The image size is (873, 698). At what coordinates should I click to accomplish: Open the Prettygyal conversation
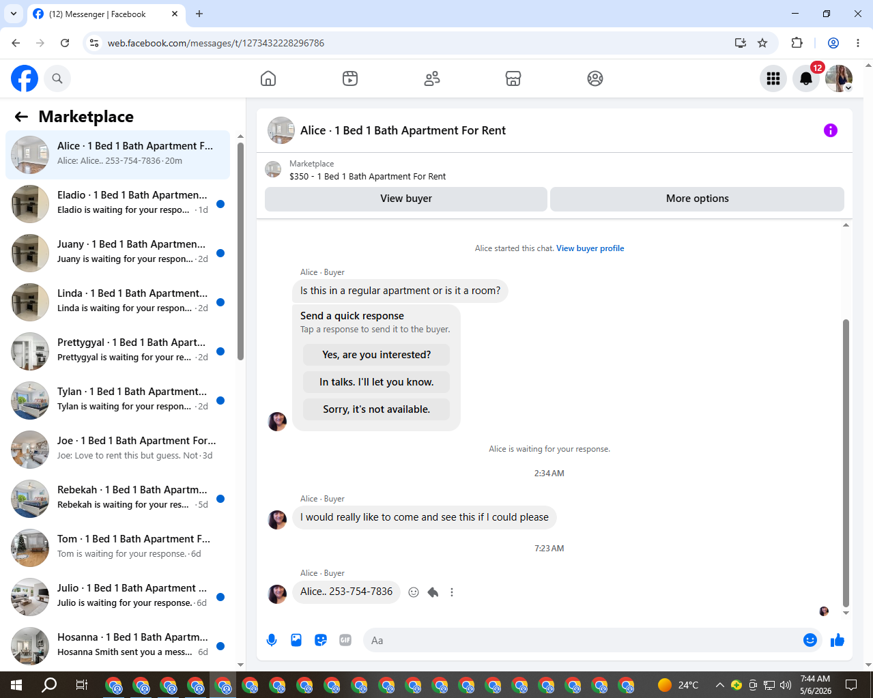point(117,351)
